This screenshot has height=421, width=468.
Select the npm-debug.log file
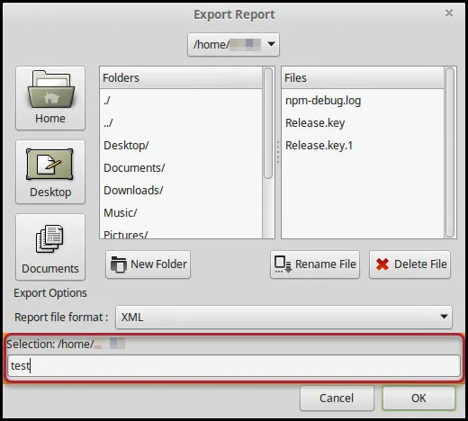[x=363, y=101]
